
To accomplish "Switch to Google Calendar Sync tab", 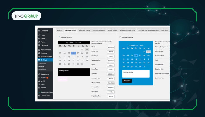I will tap(128, 30).
